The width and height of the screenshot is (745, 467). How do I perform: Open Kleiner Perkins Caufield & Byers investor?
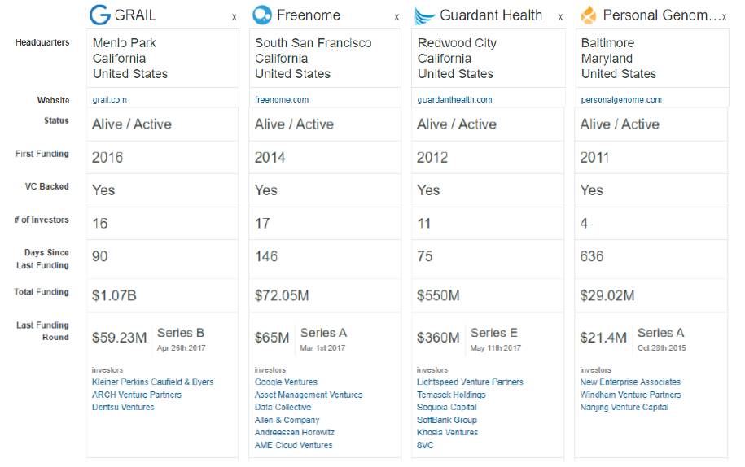coord(152,382)
